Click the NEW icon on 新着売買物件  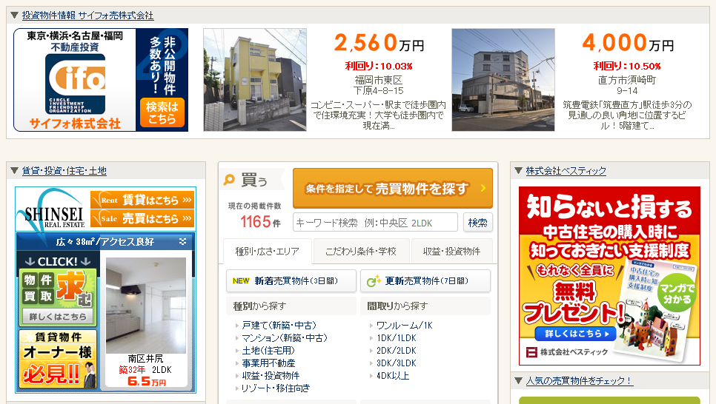[241, 281]
